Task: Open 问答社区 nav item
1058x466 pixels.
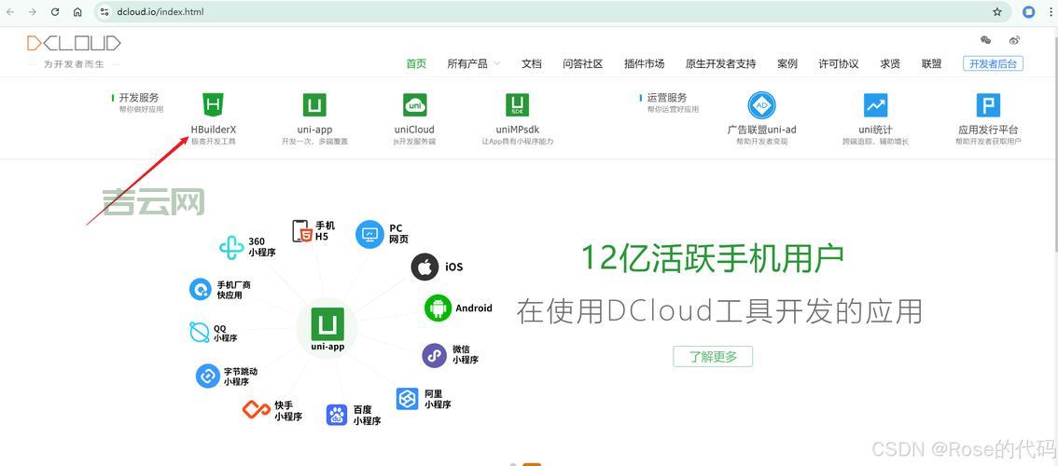Action: pyautogui.click(x=583, y=64)
